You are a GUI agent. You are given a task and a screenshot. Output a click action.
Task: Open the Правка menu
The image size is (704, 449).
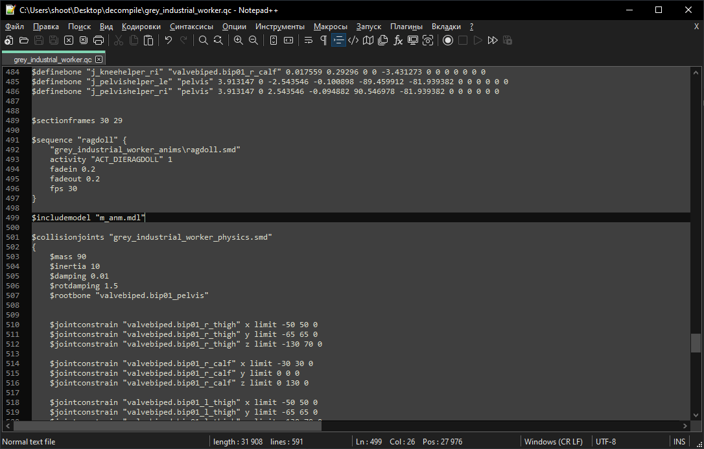tap(46, 27)
